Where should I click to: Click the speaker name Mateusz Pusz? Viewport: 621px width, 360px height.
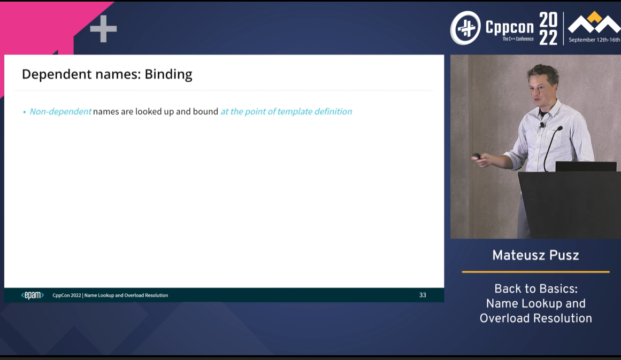535,255
